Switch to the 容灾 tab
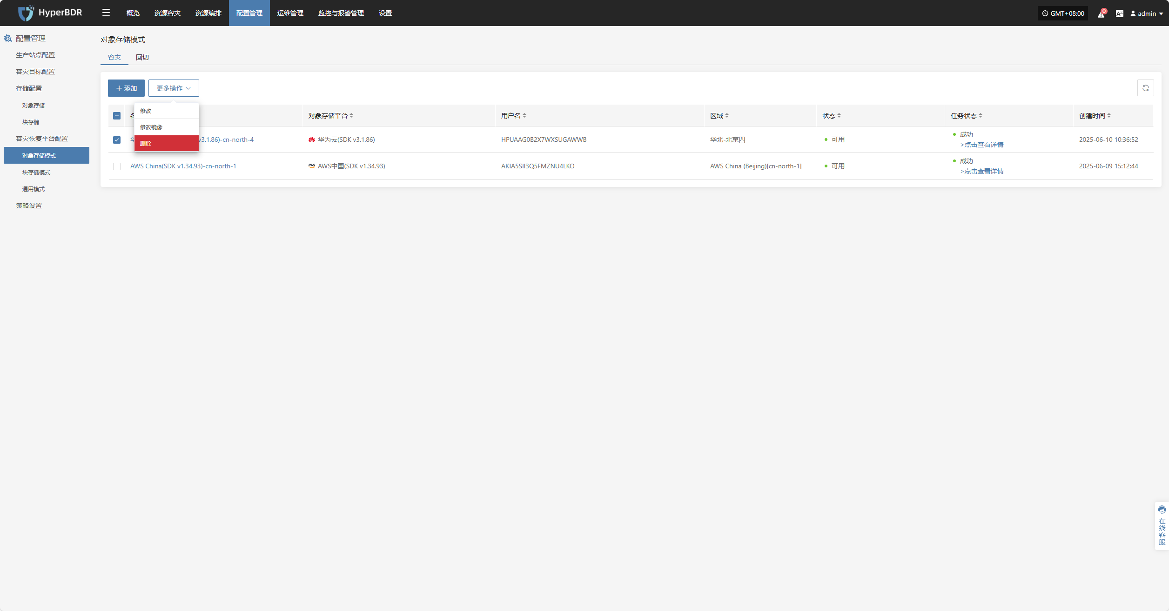This screenshot has height=611, width=1169. point(114,57)
